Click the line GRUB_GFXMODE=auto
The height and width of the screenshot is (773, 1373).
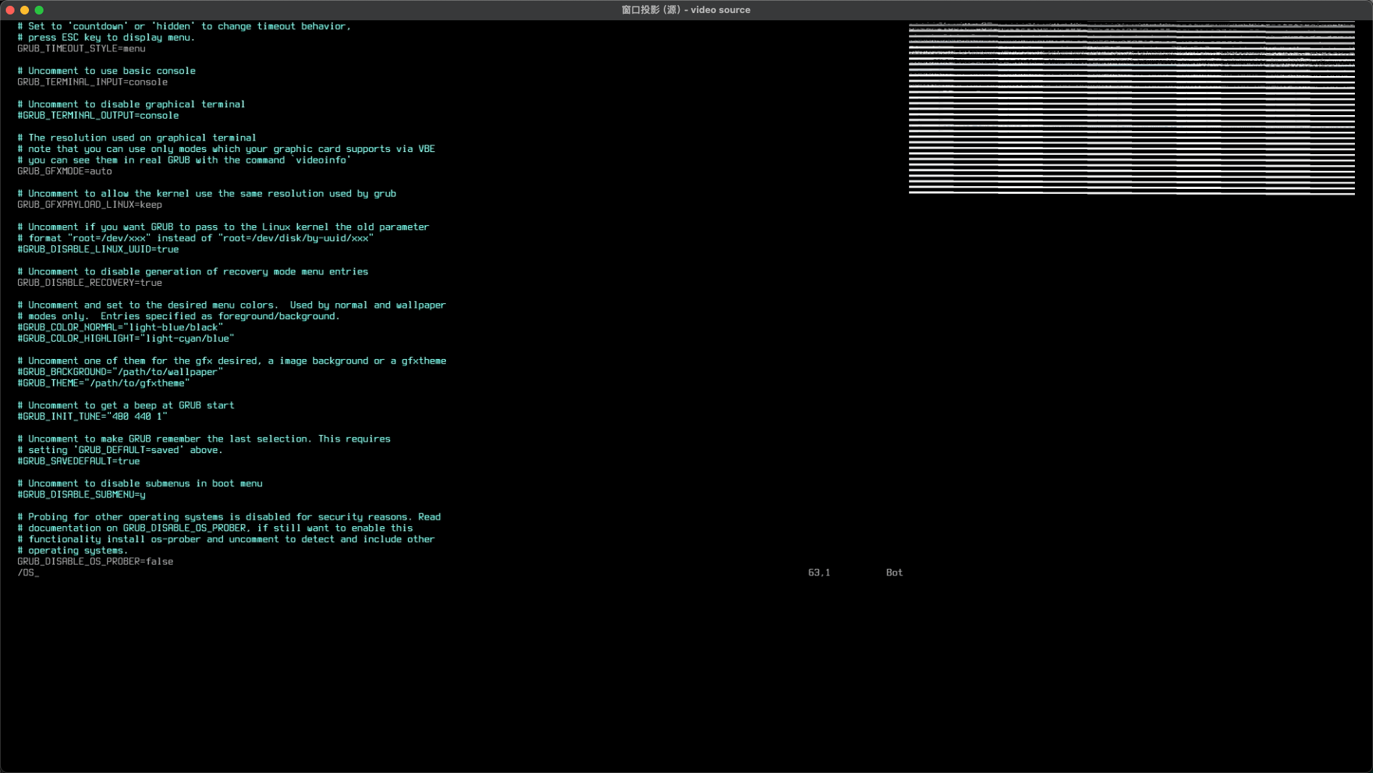64,171
